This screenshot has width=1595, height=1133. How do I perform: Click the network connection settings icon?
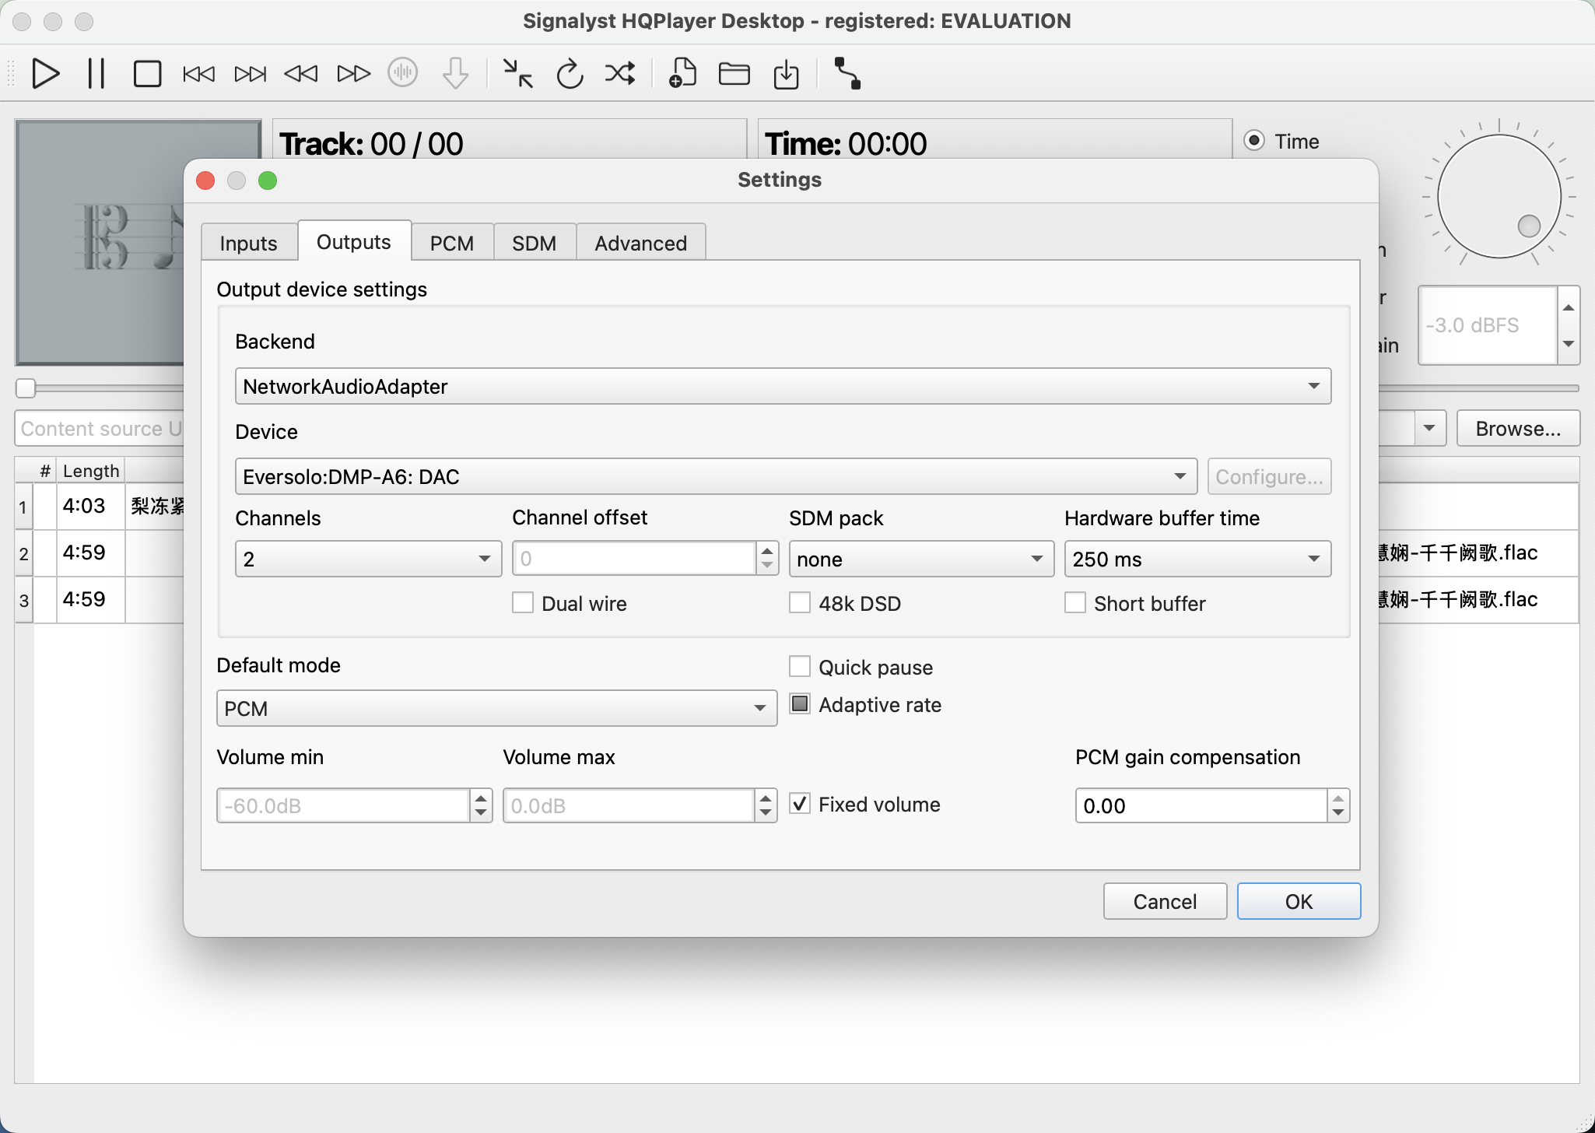pos(847,74)
